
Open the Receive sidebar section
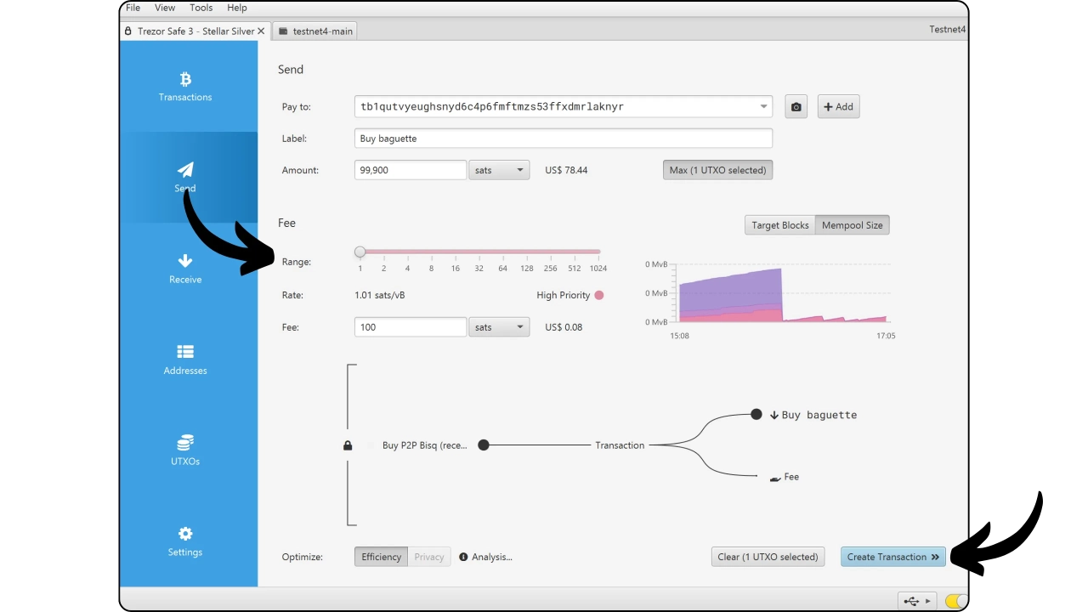point(185,269)
